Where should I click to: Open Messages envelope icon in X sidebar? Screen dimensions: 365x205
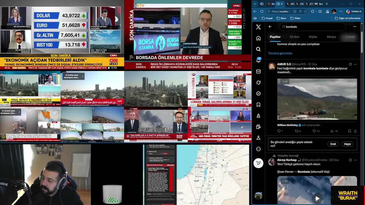point(258,71)
